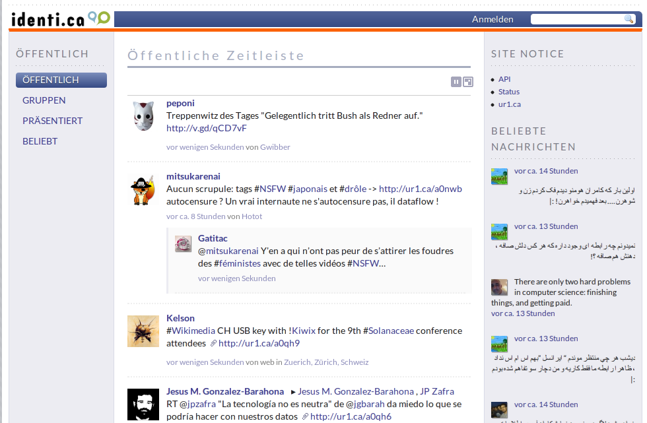Image resolution: width=647 pixels, height=423 pixels.
Task: Pop out the timeline into new window
Action: point(468,82)
